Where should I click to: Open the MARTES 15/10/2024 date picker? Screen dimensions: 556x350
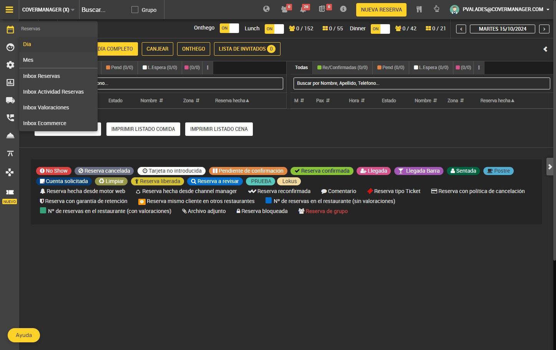coord(503,29)
